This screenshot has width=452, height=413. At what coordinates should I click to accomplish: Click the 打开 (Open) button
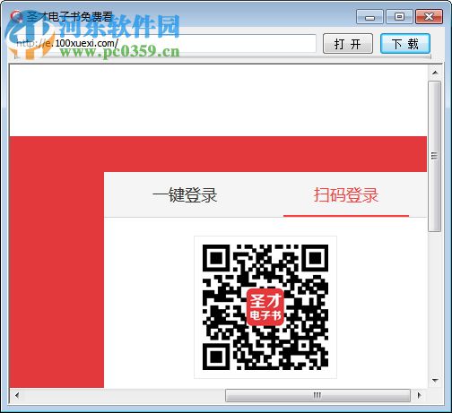click(x=348, y=44)
